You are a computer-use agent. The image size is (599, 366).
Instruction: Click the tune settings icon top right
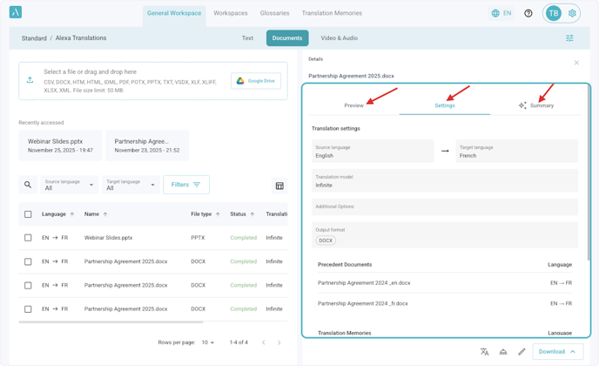tap(569, 38)
